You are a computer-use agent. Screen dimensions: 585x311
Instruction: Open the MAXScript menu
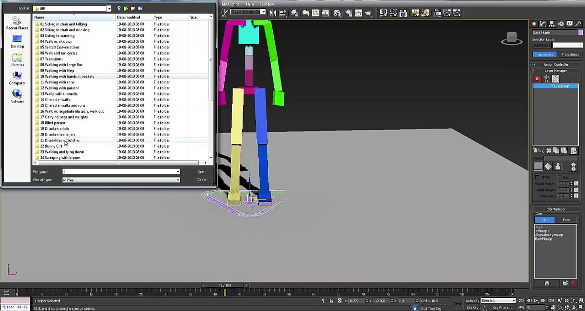(230, 4)
